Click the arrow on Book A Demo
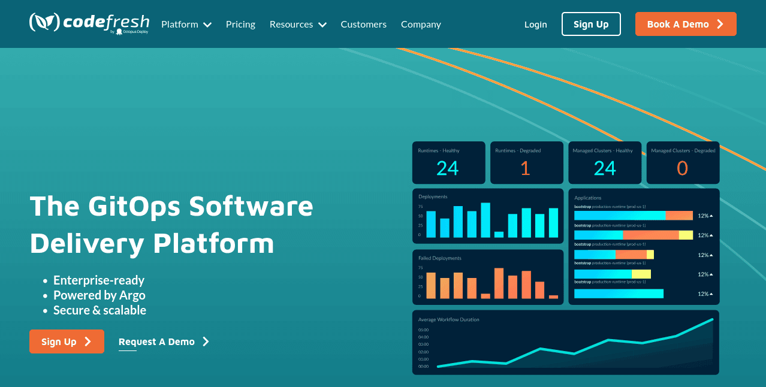 point(720,25)
